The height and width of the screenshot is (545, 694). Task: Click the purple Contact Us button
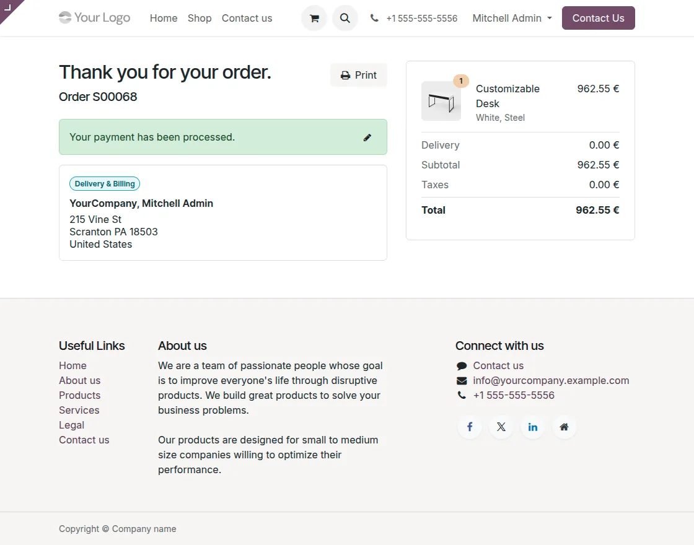click(597, 18)
